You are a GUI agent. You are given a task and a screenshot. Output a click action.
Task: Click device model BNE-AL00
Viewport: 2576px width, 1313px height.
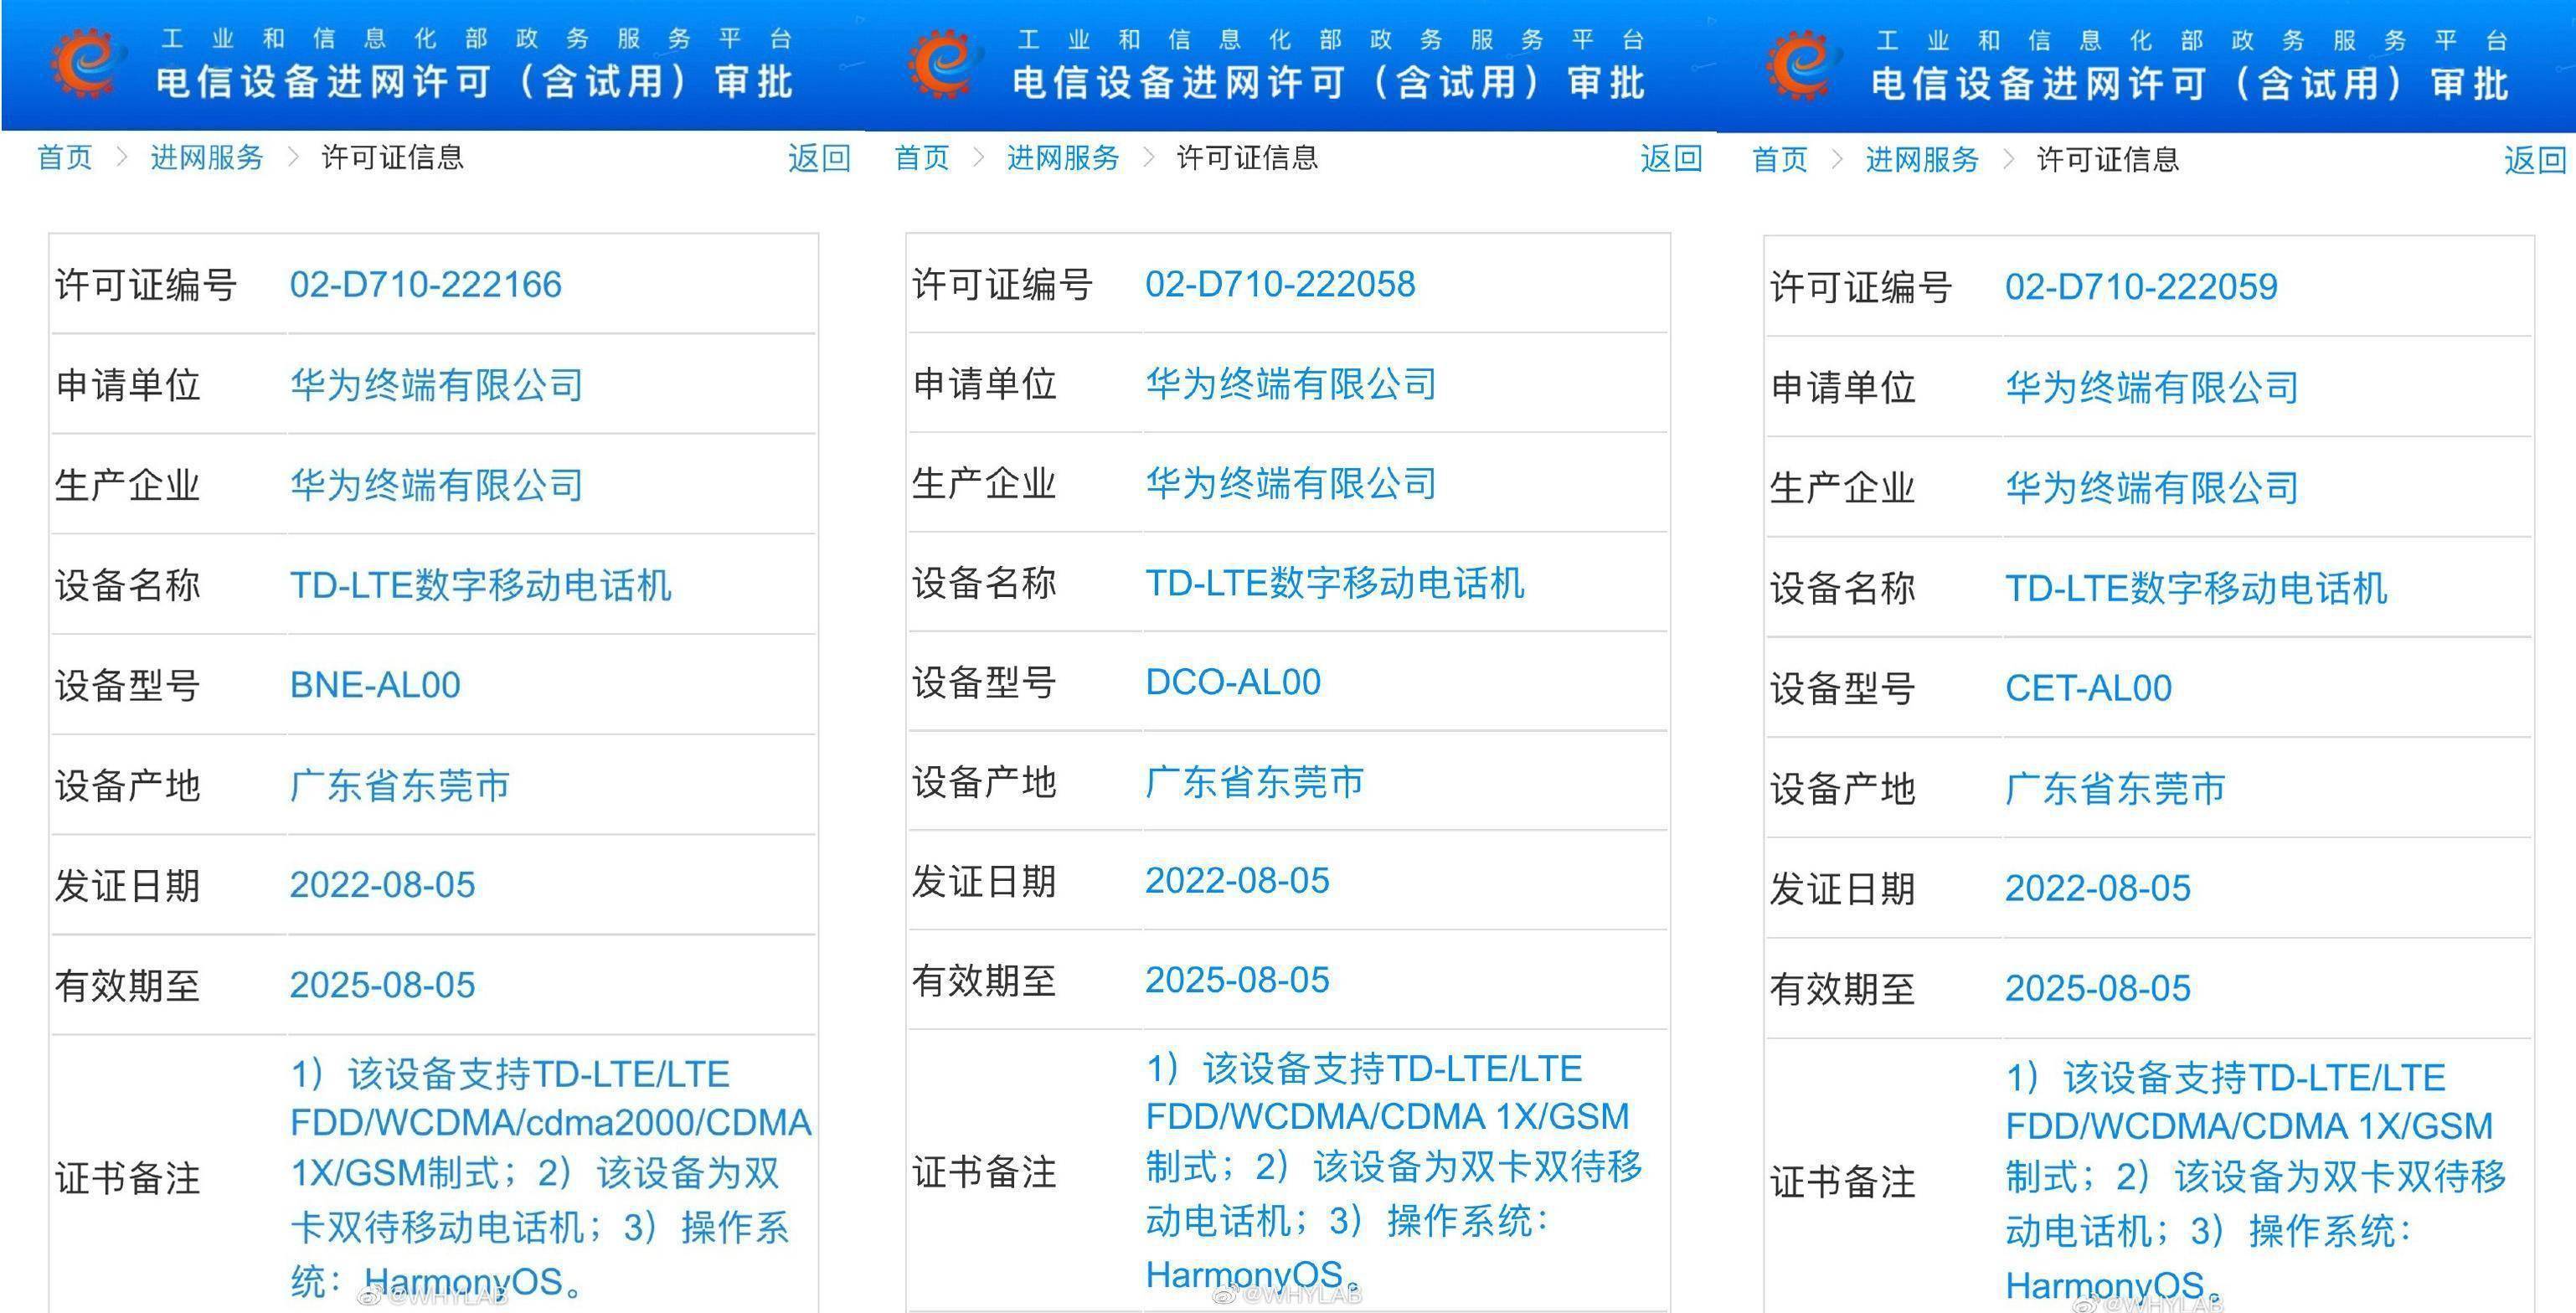coord(375,685)
